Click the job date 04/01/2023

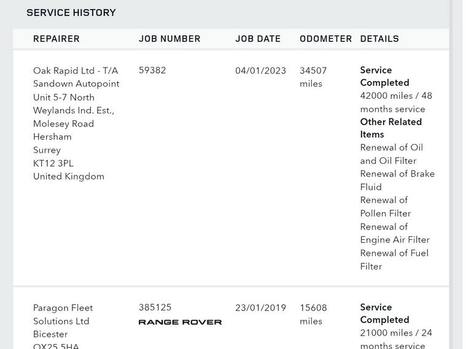tap(260, 71)
